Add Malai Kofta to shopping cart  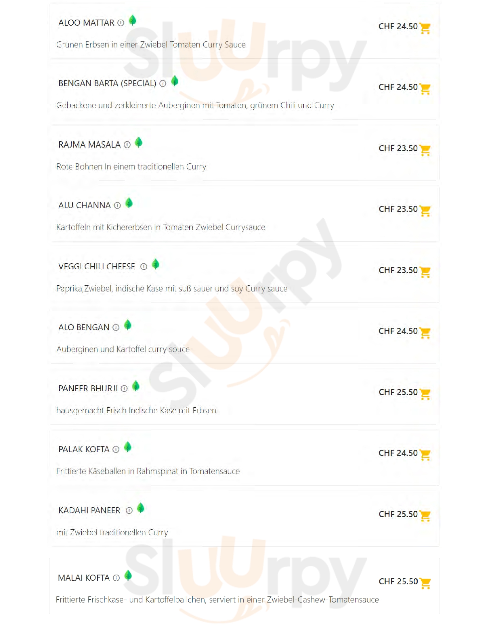[425, 583]
